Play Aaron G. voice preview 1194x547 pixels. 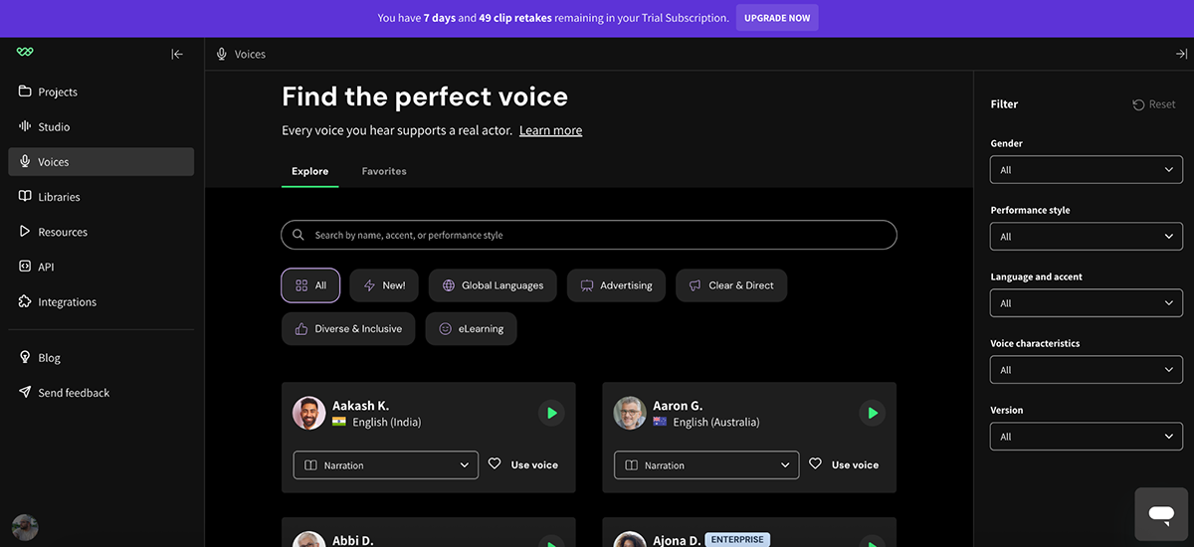(872, 413)
